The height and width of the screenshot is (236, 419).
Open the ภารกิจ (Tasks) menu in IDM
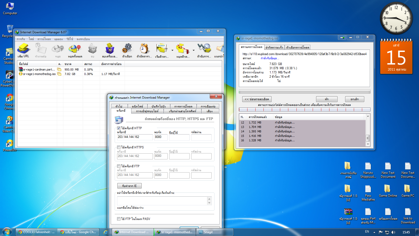(21, 39)
